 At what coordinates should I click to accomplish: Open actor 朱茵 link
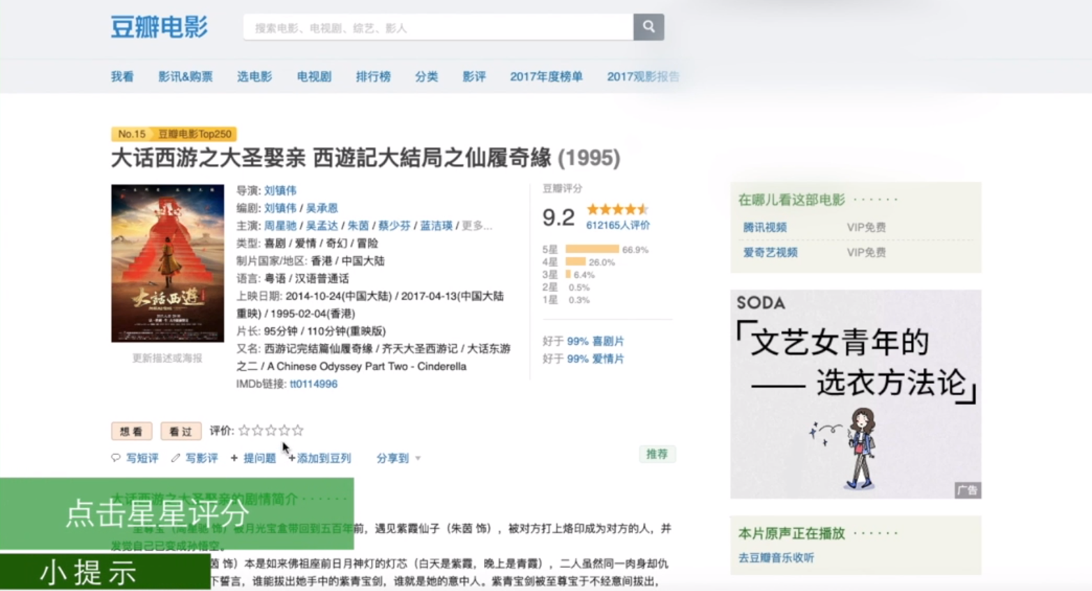[x=358, y=226]
